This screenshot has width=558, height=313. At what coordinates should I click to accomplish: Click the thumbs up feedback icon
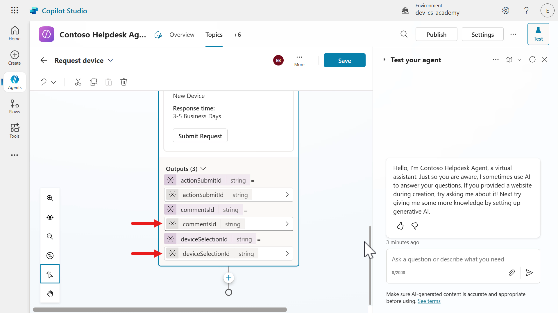400,226
